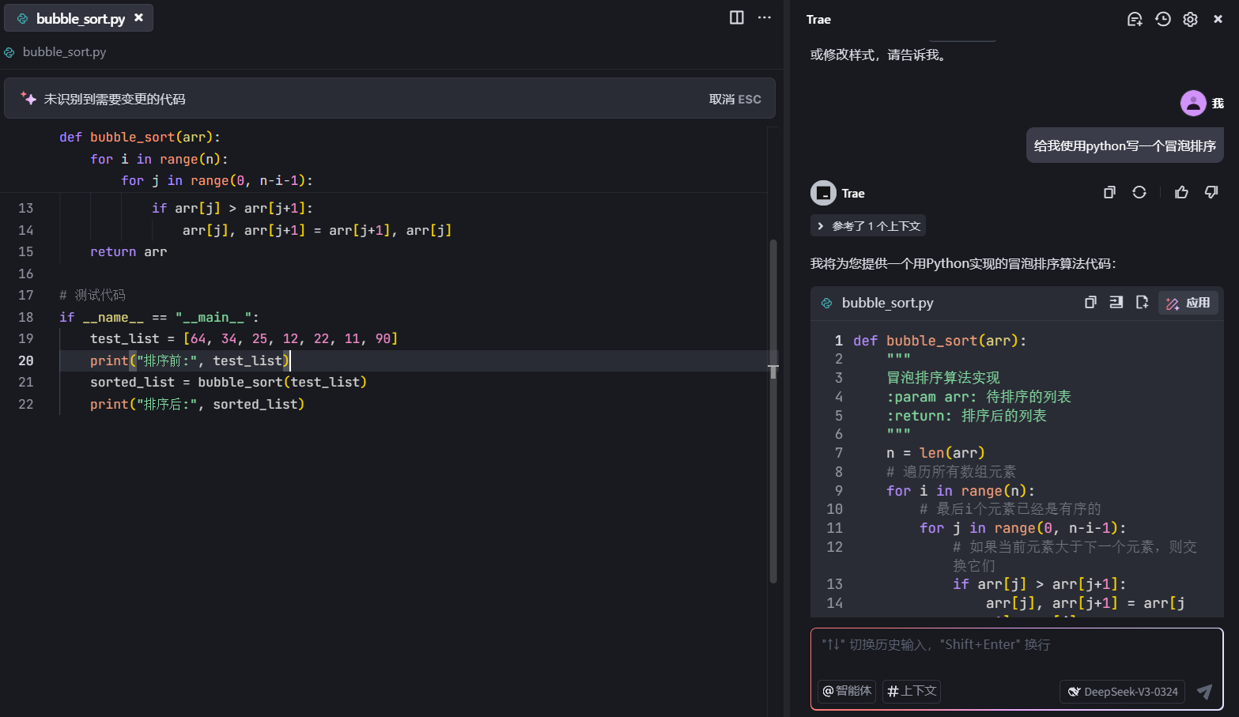Open Trae settings gear icon
The height and width of the screenshot is (717, 1239).
pos(1190,19)
